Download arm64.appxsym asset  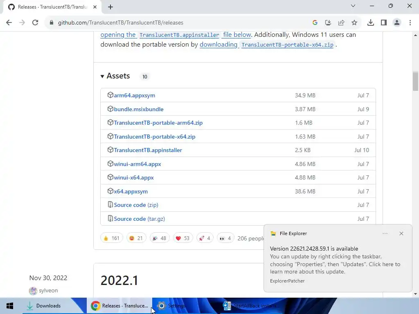pos(134,95)
